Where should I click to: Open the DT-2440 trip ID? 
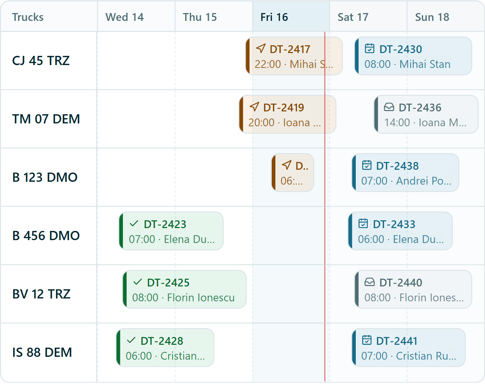tap(401, 283)
